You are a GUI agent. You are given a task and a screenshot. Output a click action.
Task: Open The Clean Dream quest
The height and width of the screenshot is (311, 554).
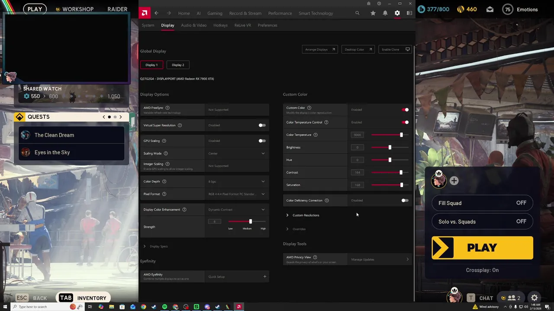[x=71, y=135]
